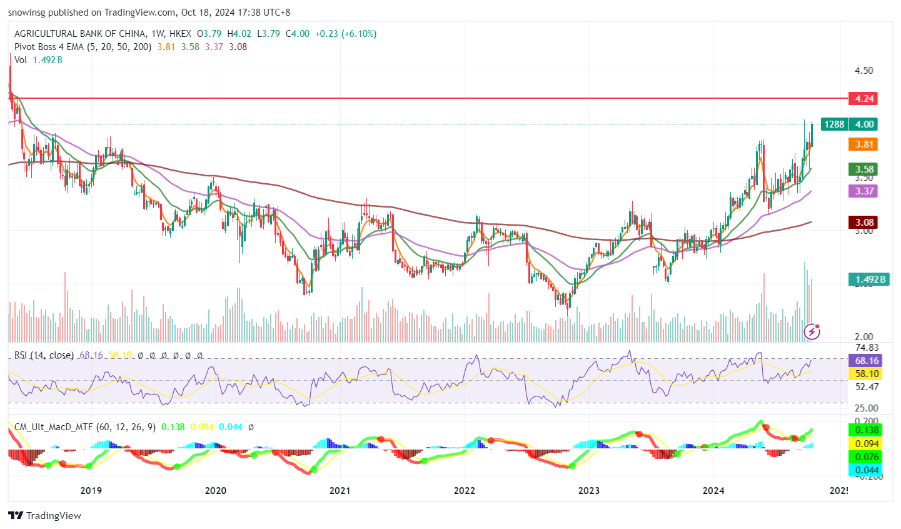The image size is (901, 529).
Task: Select the AGRICULTURAL BANK OF CHINA title
Action: tap(81, 34)
